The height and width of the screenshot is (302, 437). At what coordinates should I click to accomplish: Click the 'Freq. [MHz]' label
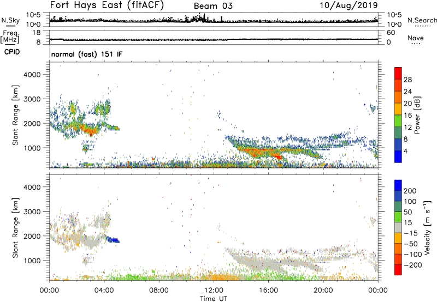tap(10, 37)
